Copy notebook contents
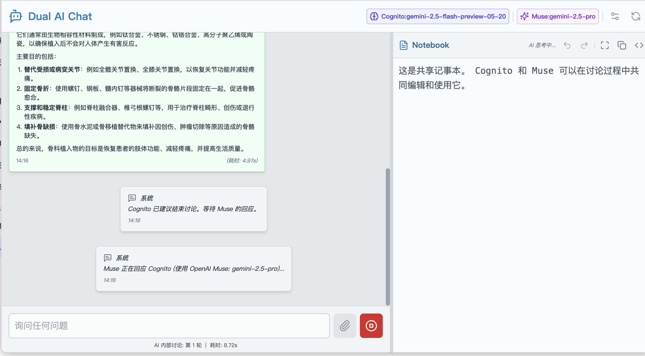Image resolution: width=645 pixels, height=356 pixels. [622, 45]
